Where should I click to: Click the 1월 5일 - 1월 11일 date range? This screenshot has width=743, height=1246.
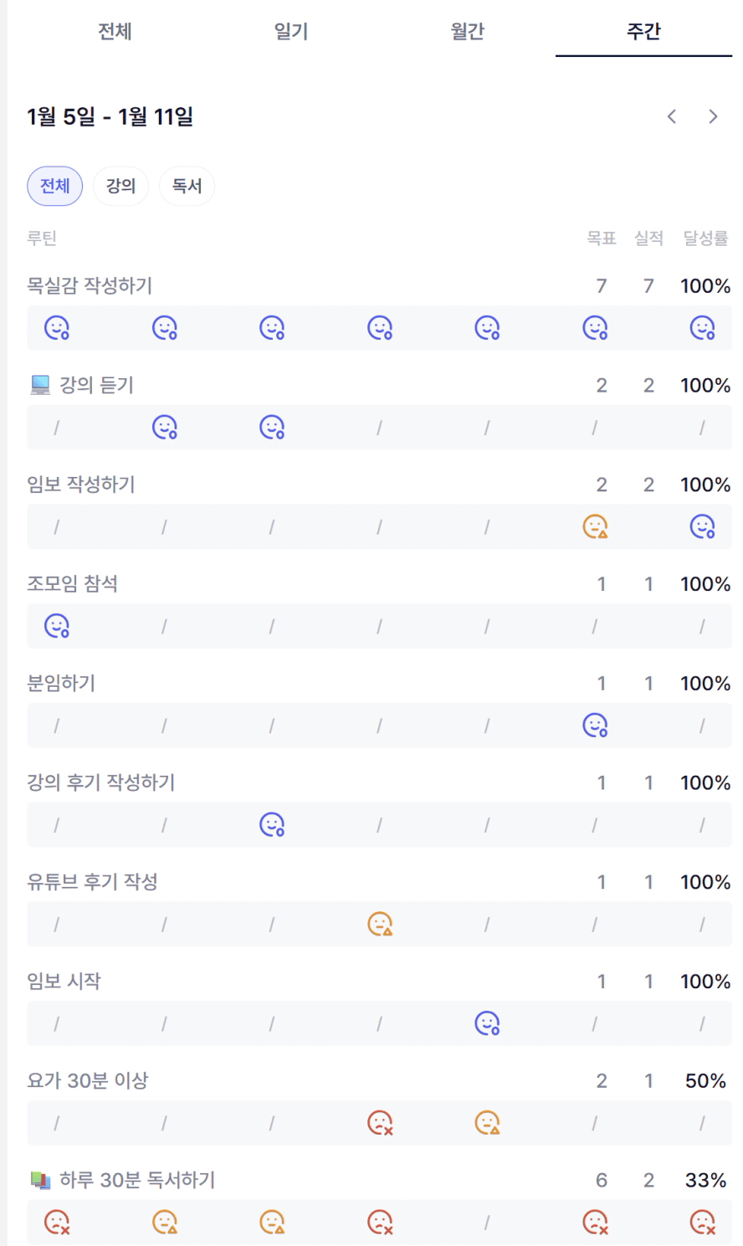click(x=110, y=116)
